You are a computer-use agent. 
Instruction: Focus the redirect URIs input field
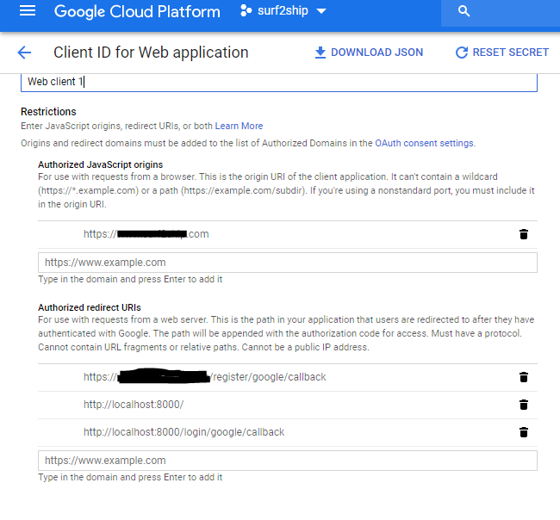tap(287, 461)
